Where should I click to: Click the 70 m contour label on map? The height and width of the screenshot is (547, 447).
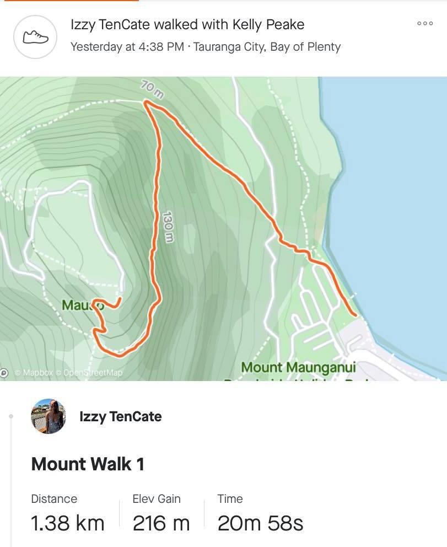(x=152, y=88)
